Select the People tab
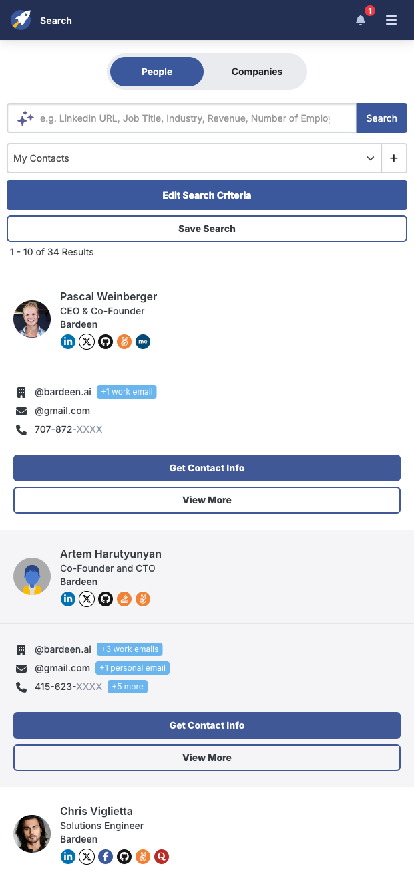 (x=157, y=72)
